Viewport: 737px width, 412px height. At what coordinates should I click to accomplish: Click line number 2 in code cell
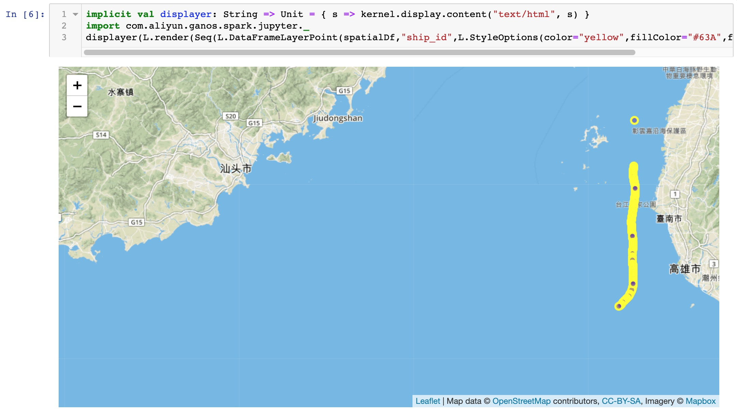(x=64, y=26)
